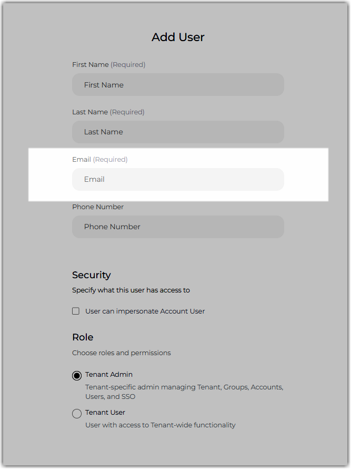This screenshot has width=351, height=469.
Task: Select the Tenant Admin radio button
Action: pyautogui.click(x=77, y=375)
